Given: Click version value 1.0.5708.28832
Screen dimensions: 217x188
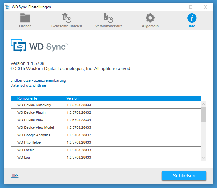Looking at the screenshot, I should click(x=79, y=112).
